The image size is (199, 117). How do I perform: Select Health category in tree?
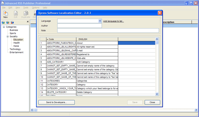tap(16, 43)
